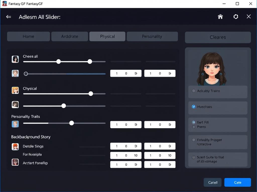The width and height of the screenshot is (257, 192).
Task: Select the blue avatar under Personality Traits
Action: point(15,124)
